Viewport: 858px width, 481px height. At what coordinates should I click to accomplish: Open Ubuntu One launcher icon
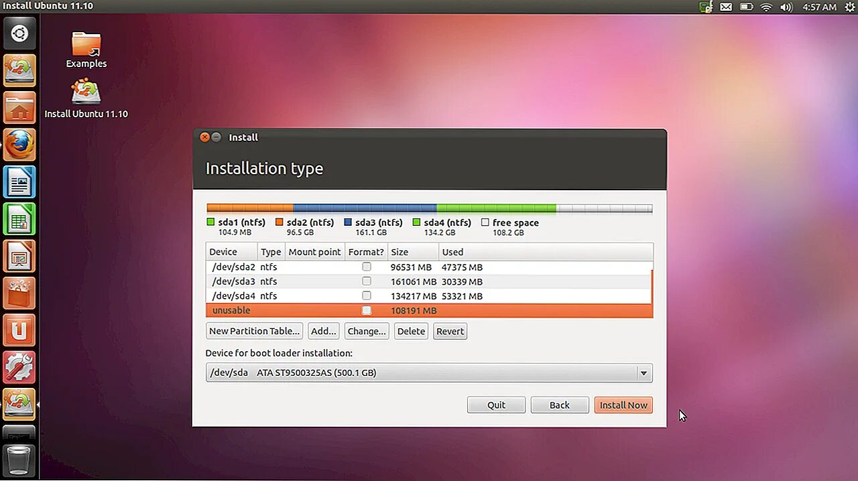[x=19, y=330]
